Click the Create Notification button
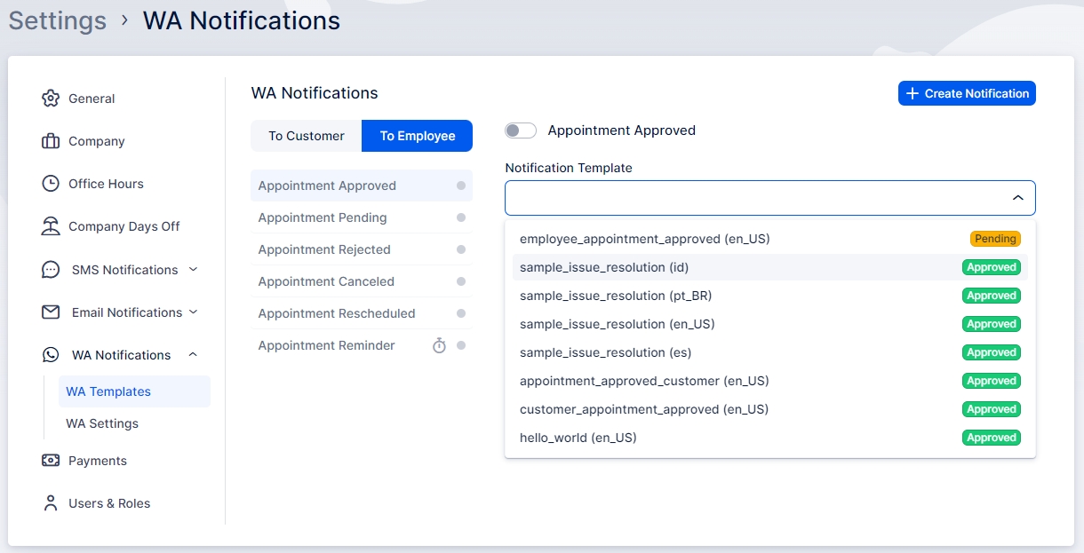Screen dimensions: 1084x553 click(967, 93)
